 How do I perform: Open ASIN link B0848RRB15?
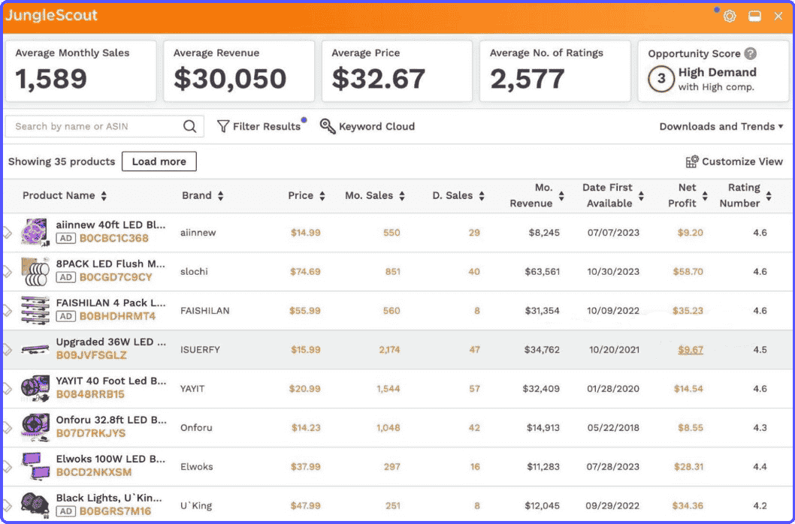(x=90, y=394)
